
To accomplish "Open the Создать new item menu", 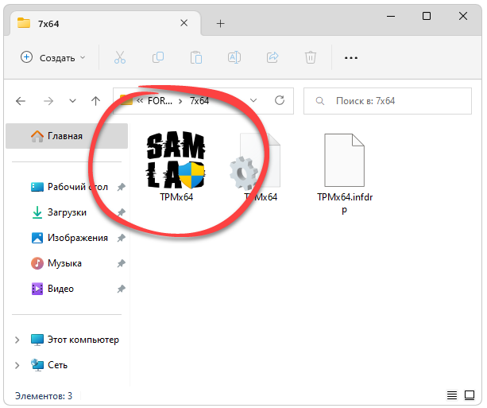I will click(52, 58).
